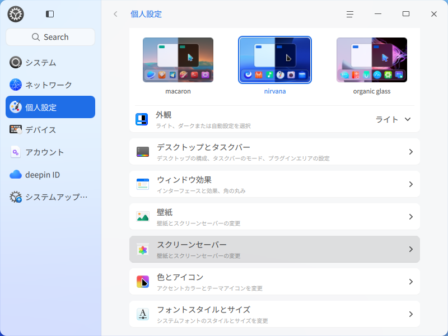Image resolution: width=448 pixels, height=336 pixels.
Task: Close the Control Center window
Action: click(x=433, y=14)
